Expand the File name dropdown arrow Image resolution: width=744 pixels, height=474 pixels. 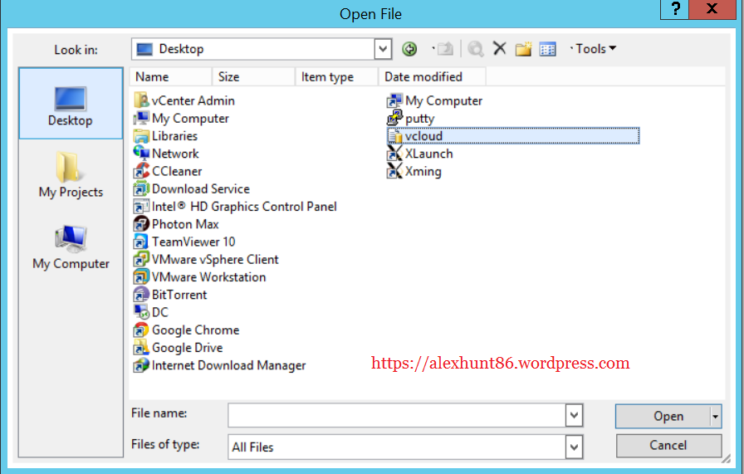(574, 415)
